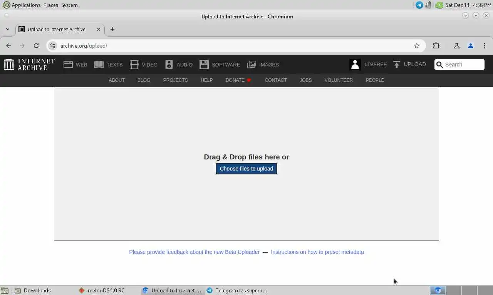The image size is (493, 295).
Task: Open the Audio speaker icon
Action: click(x=169, y=65)
